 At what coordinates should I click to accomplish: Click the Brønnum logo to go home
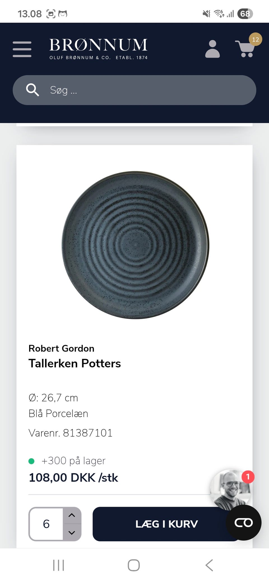tap(98, 49)
